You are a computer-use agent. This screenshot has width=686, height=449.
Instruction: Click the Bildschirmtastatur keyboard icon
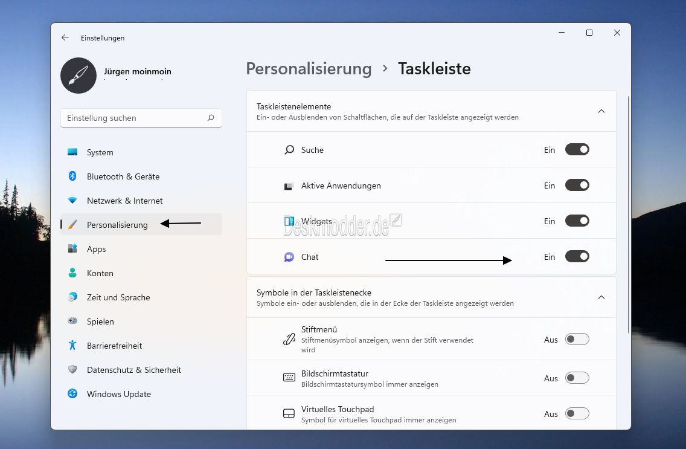click(289, 377)
